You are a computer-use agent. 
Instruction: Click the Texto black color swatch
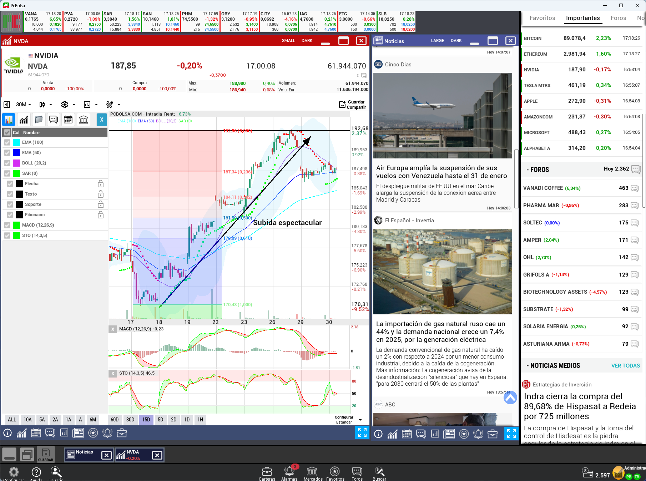point(19,194)
